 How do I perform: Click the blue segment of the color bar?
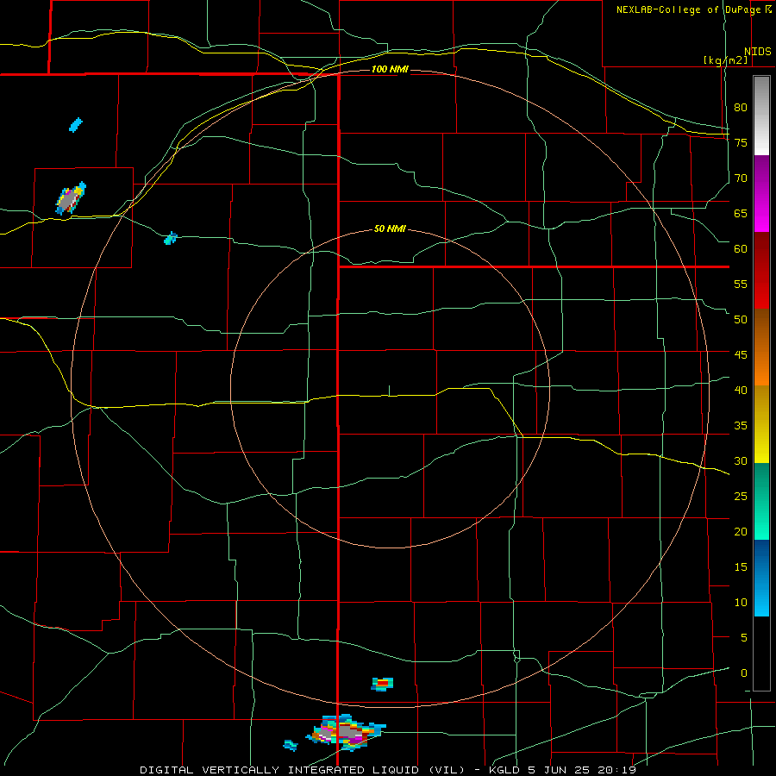(x=761, y=578)
